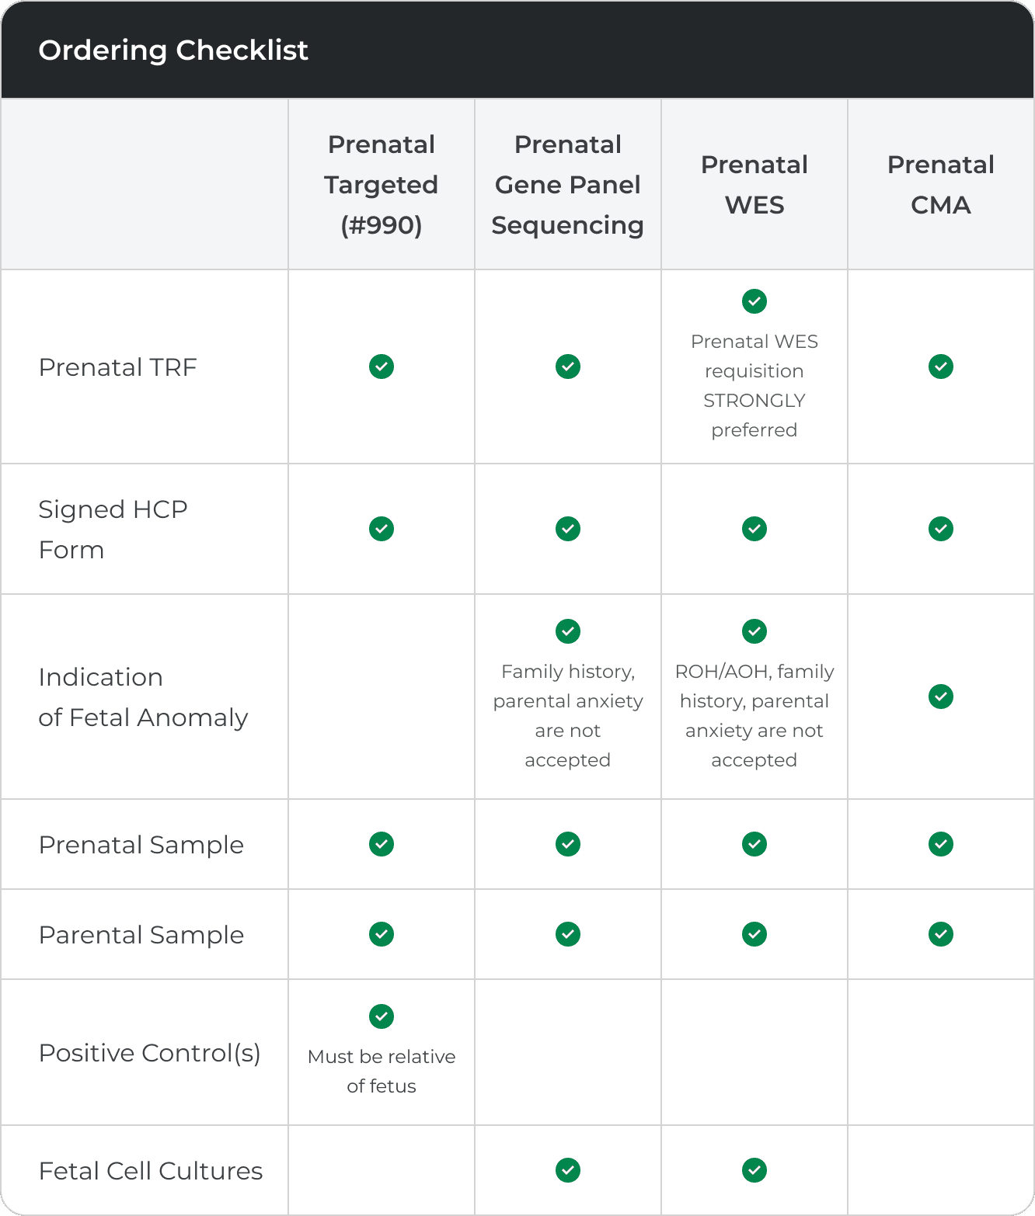Image resolution: width=1035 pixels, height=1216 pixels.
Task: Click Fetal Cell Cultures checkmark under Prenatal WES
Action: 754,1170
